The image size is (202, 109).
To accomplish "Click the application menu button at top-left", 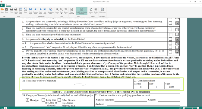I will [2, 5].
